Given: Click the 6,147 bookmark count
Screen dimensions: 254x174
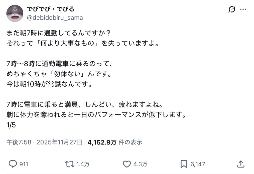Looking at the screenshot, I should pyautogui.click(x=198, y=164).
